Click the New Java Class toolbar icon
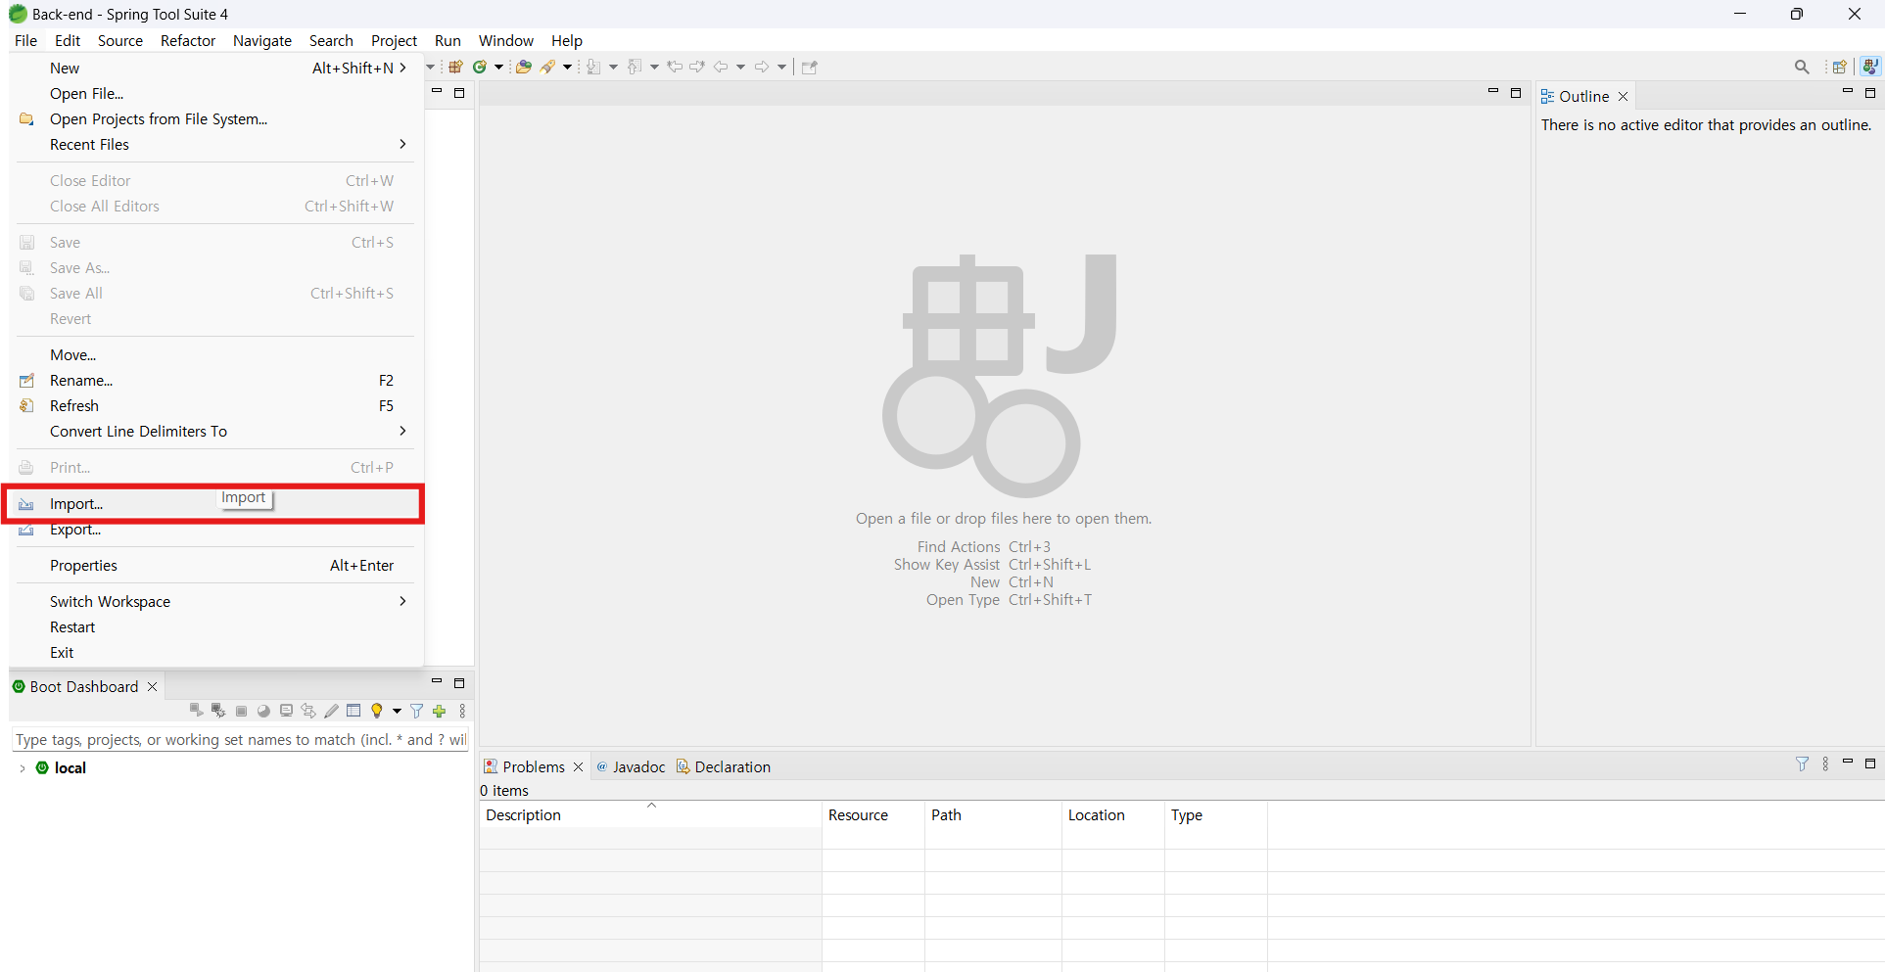 480,67
